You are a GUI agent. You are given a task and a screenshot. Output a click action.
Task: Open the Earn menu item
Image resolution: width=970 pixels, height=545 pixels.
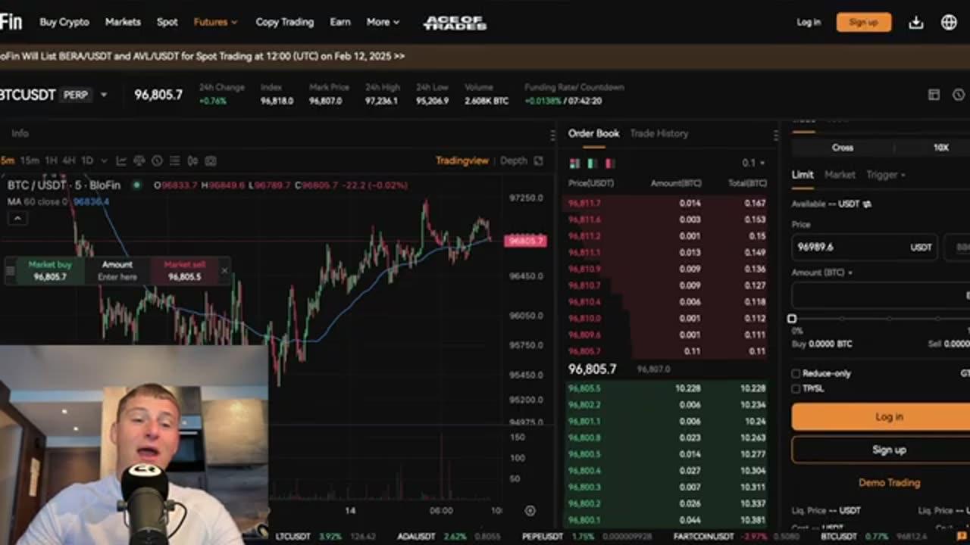tap(340, 22)
